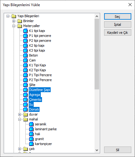Screen dimensions: 135x157
Task: Click the cube icon beside seramik
Action: point(31,124)
